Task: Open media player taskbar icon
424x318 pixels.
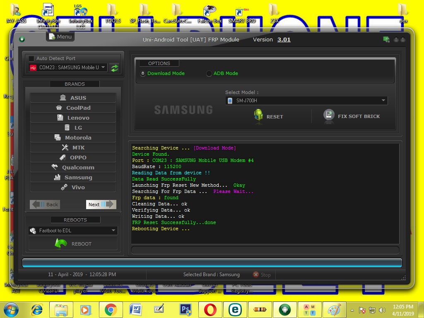Action: tap(86, 310)
